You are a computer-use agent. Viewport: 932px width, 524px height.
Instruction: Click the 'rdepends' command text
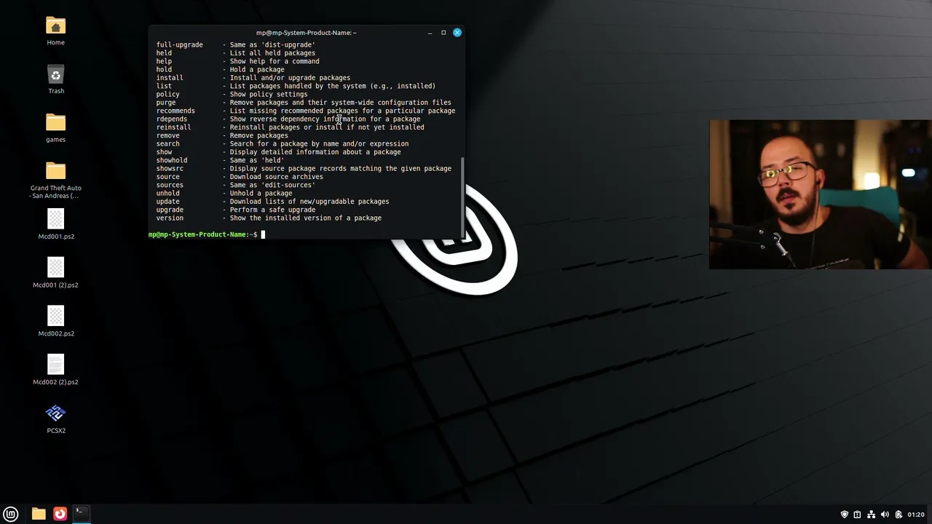[x=172, y=119]
